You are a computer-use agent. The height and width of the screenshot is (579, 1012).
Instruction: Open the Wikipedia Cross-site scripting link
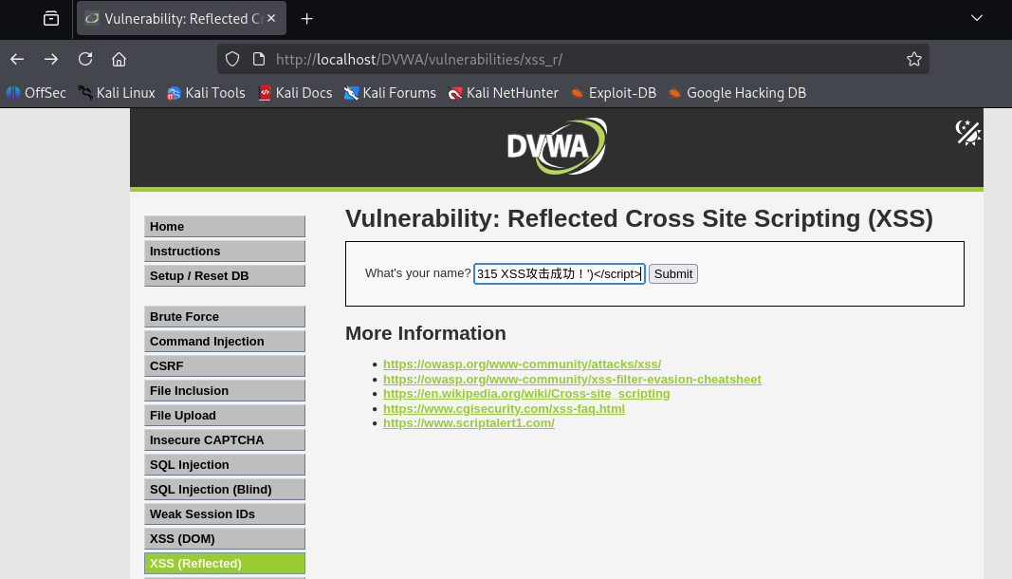526,394
